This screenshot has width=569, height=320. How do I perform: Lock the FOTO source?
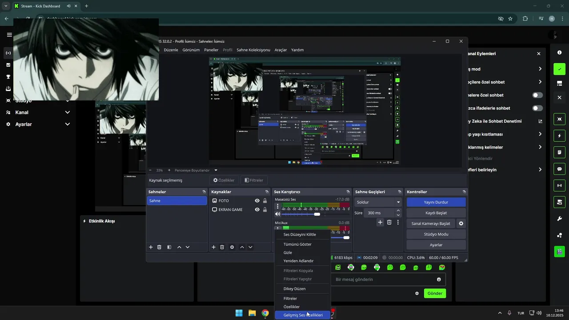(x=265, y=201)
